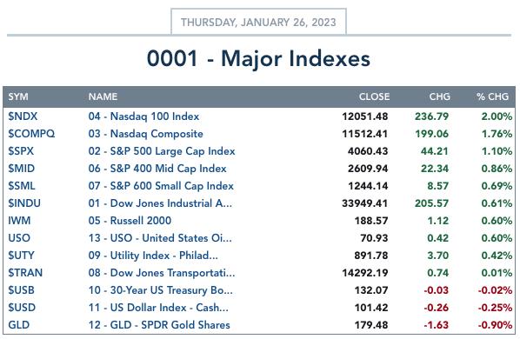Open the $NDX symbol link
This screenshot has height=339, width=520.
23,116
